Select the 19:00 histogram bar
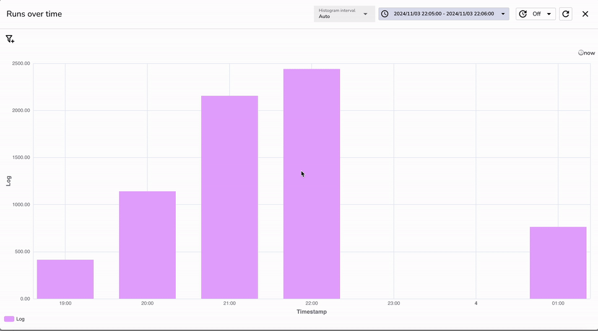 pyautogui.click(x=65, y=279)
